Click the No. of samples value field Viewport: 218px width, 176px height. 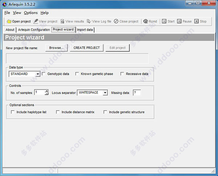click(40, 93)
